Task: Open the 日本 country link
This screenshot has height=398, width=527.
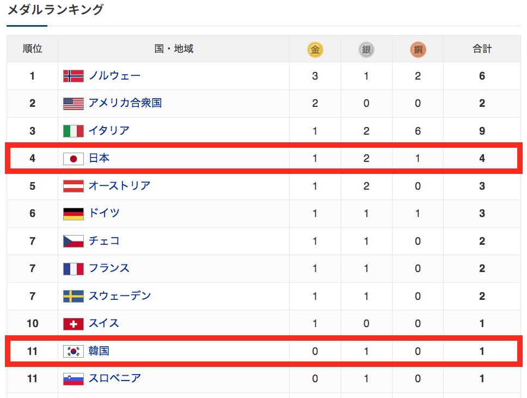Action: [x=99, y=158]
